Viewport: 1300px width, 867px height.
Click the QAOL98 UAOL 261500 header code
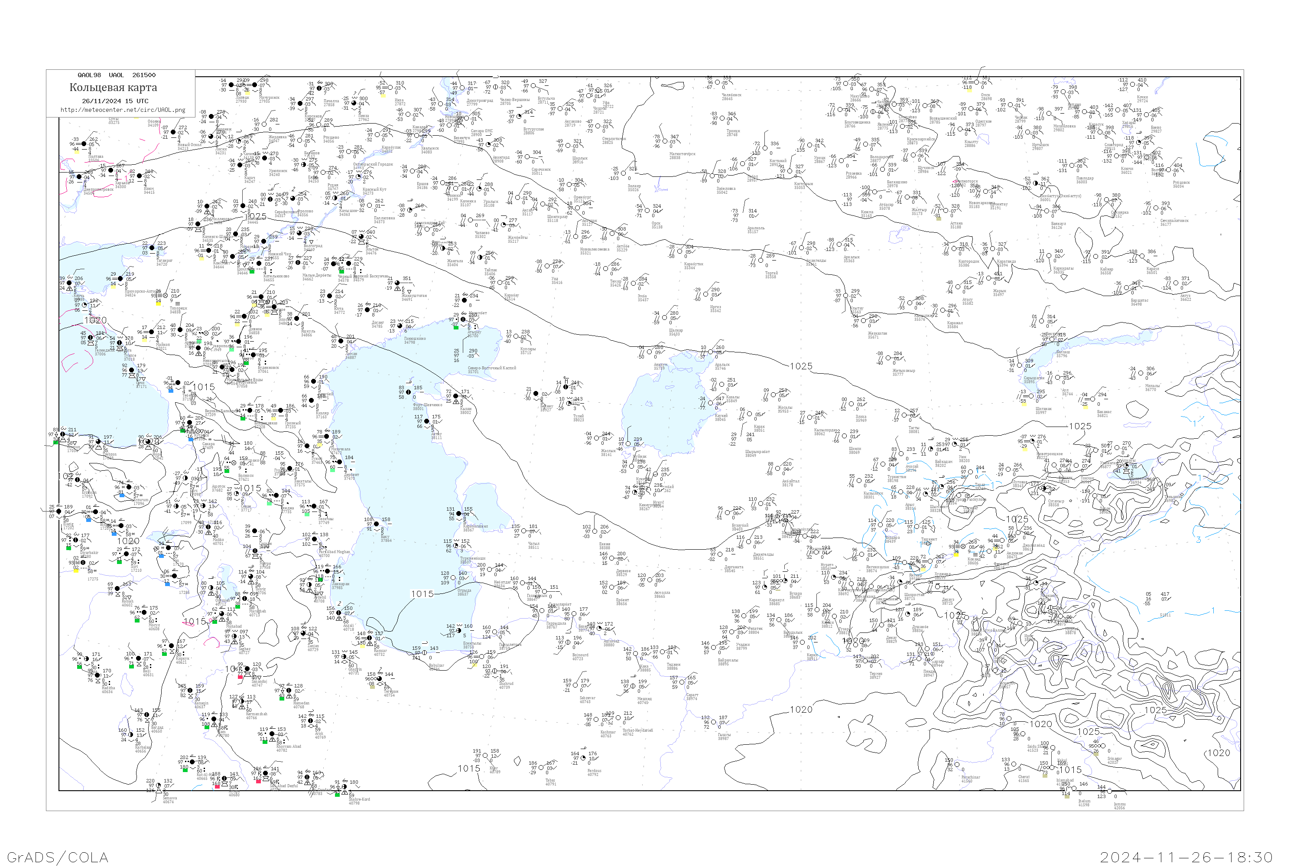116,75
